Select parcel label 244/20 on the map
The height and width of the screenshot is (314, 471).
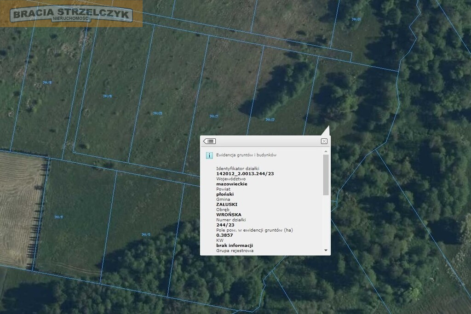point(158,113)
